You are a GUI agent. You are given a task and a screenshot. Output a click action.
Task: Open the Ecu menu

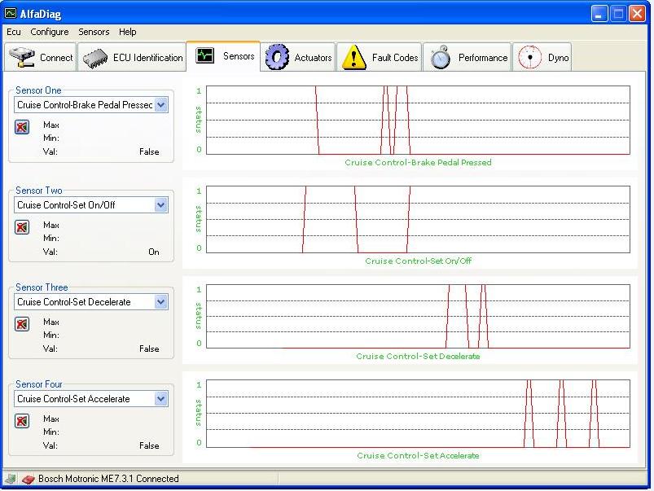pyautogui.click(x=14, y=32)
